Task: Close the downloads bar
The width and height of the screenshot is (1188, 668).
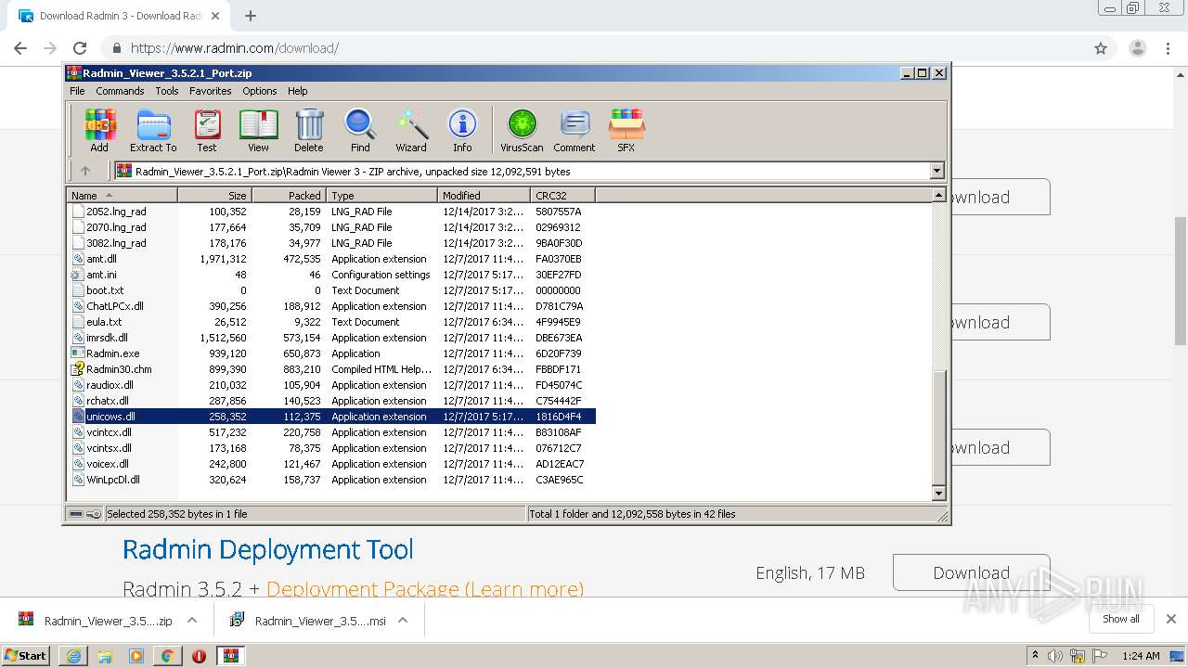Action: 1170,619
